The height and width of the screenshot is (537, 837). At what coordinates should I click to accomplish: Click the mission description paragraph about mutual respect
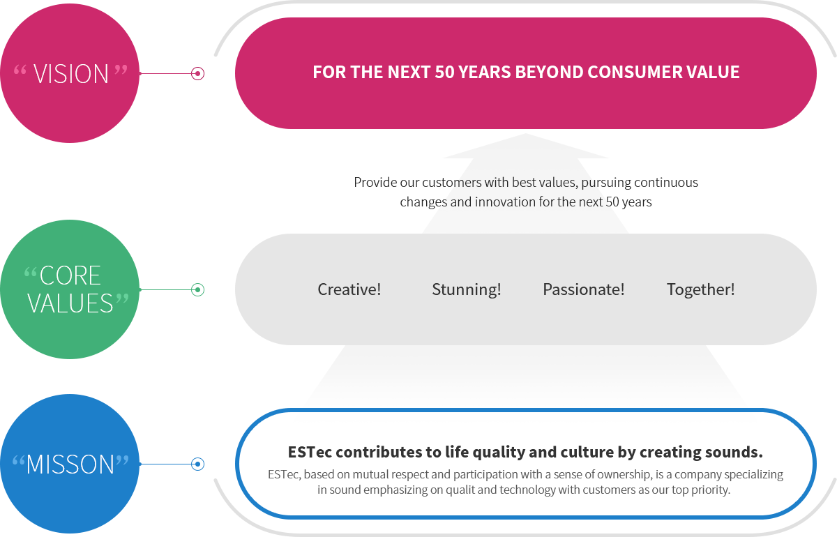525,482
